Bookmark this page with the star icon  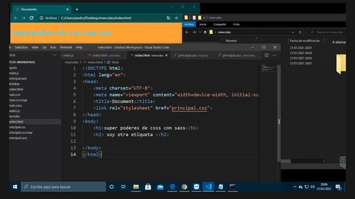pos(176,18)
